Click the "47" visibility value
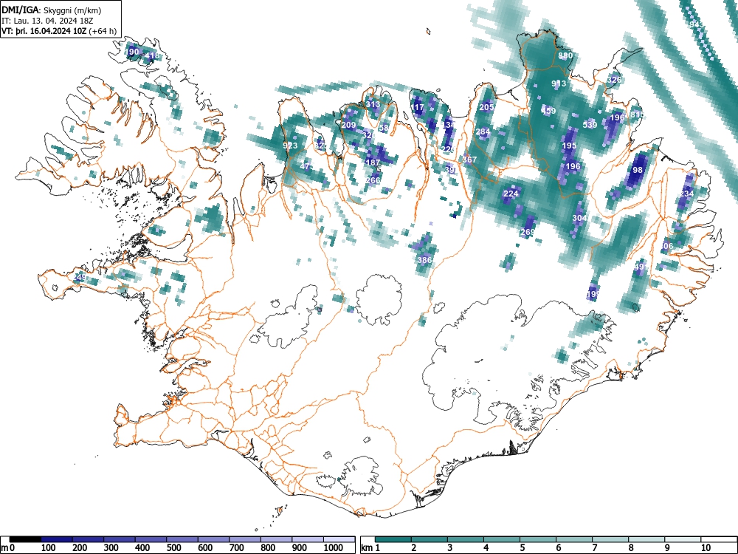 pyautogui.click(x=305, y=166)
